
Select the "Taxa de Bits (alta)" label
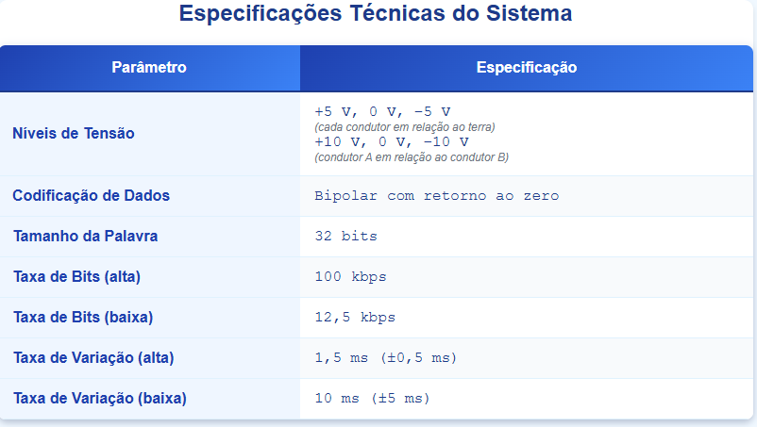(76, 277)
